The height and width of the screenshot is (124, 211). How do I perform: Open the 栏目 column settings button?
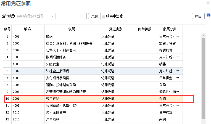pyautogui.click(x=198, y=16)
